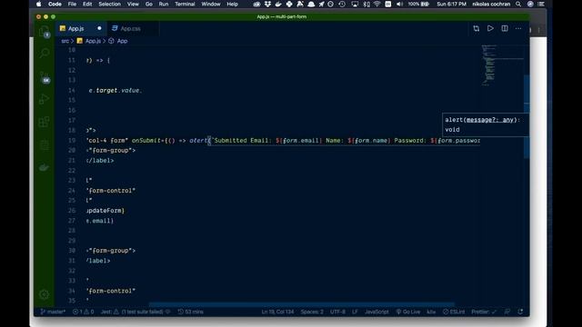Image resolution: width=582 pixels, height=327 pixels.
Task: Click the 53 mins time tracker status
Action: point(190,312)
